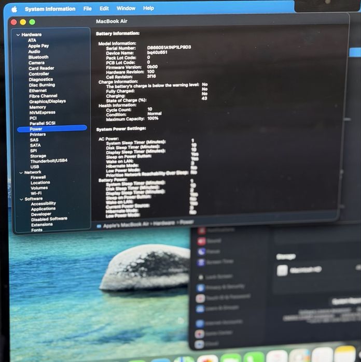Collapse the Software section chevron

click(21, 199)
